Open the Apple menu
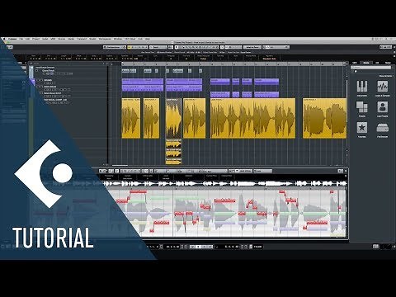 pos(4,39)
